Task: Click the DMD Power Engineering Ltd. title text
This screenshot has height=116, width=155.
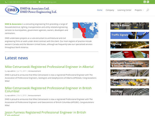Action: click(38, 12)
